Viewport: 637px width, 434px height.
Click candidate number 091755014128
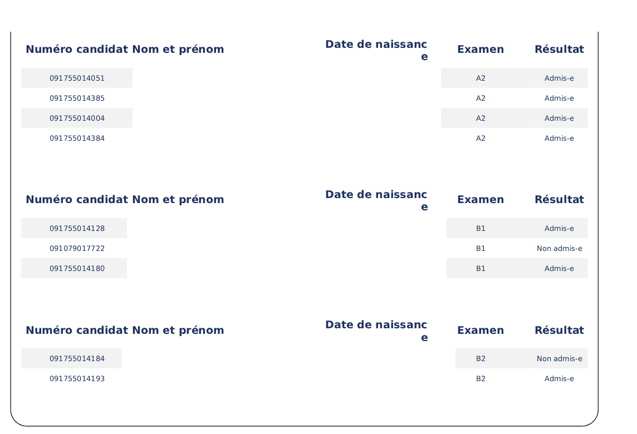(77, 229)
